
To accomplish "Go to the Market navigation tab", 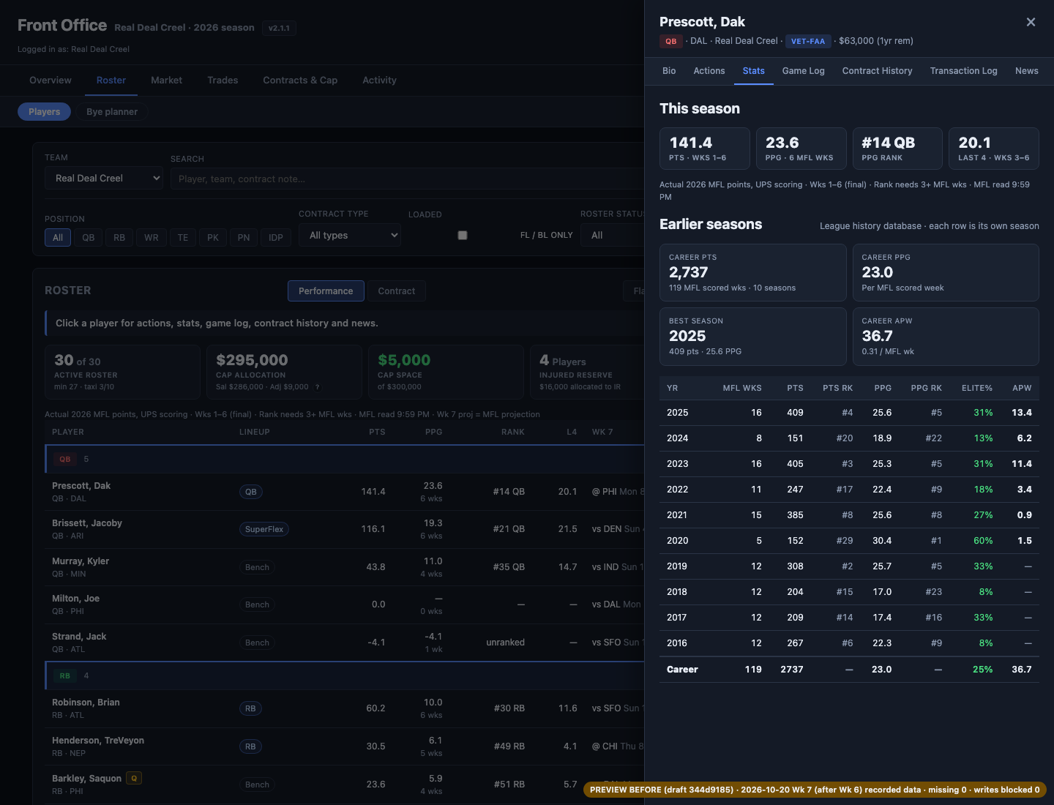I will pos(167,80).
